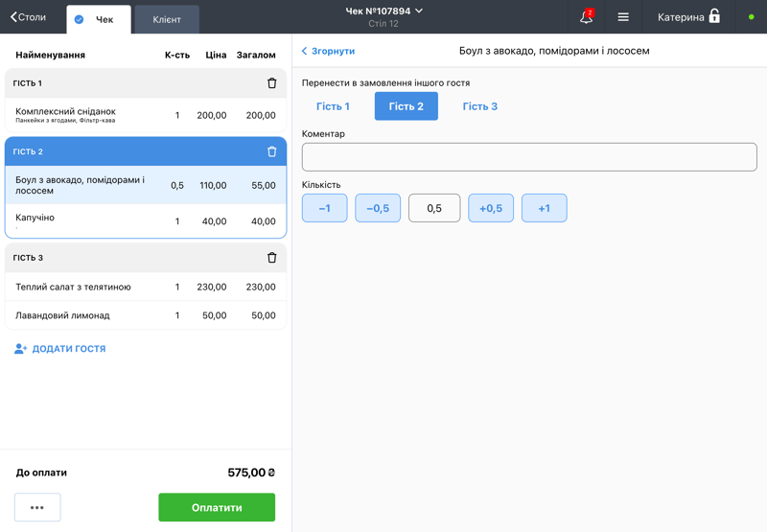Viewport: 767px width, 532px height.
Task: Remove Гість 3 using trash icon
Action: (x=271, y=258)
